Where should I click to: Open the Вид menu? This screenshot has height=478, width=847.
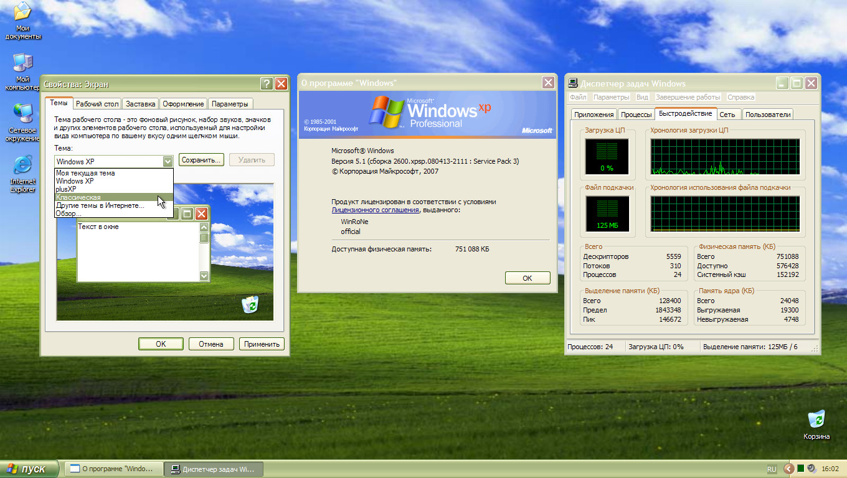pyautogui.click(x=642, y=97)
